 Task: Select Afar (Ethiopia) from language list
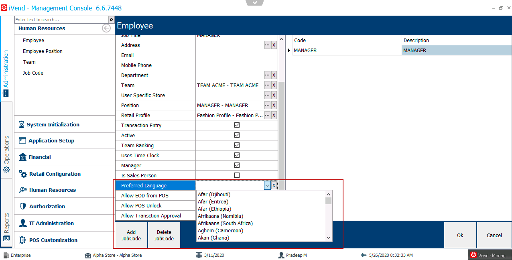261,209
